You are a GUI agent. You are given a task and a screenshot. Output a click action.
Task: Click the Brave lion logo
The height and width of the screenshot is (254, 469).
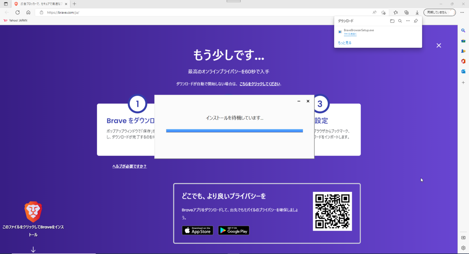tap(33, 212)
